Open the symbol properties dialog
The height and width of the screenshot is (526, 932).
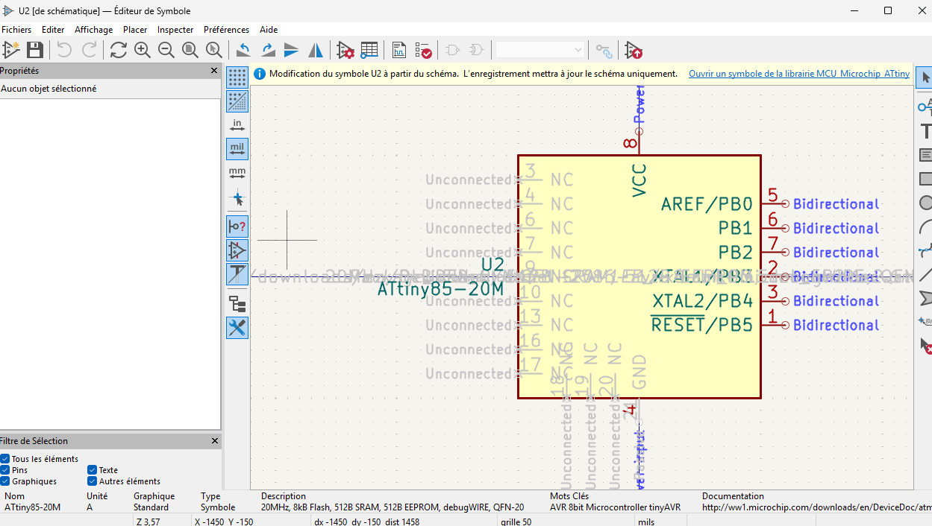tap(345, 50)
